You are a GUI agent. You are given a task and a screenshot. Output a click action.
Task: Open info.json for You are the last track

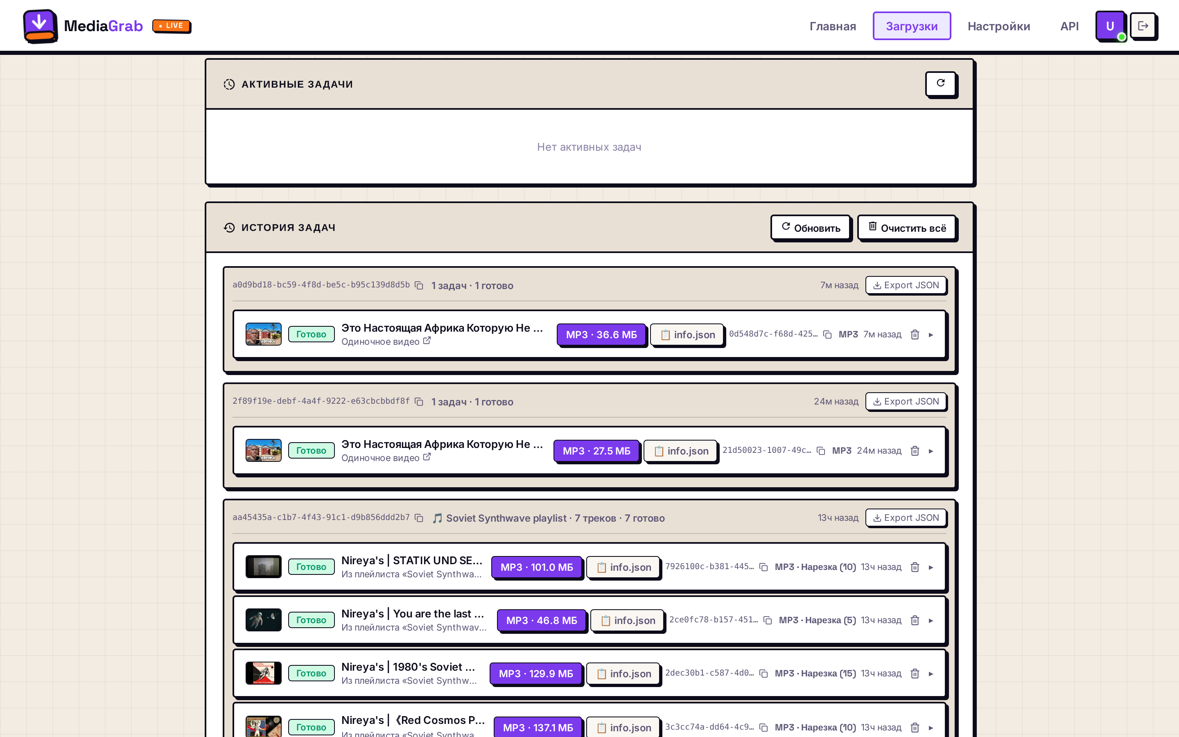(x=628, y=620)
